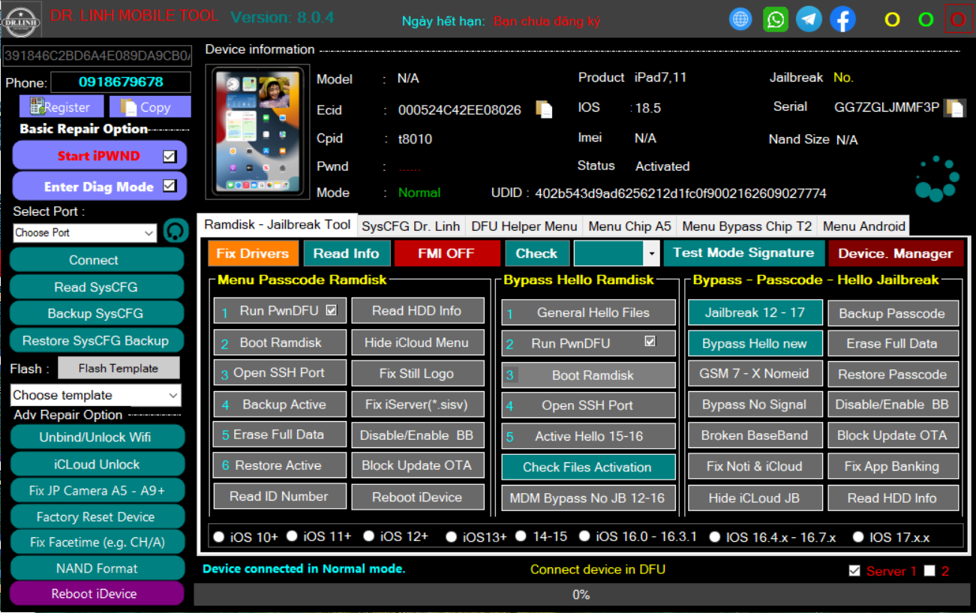Click Check Files Activation button
Screen dimensions: 976x613
588,467
